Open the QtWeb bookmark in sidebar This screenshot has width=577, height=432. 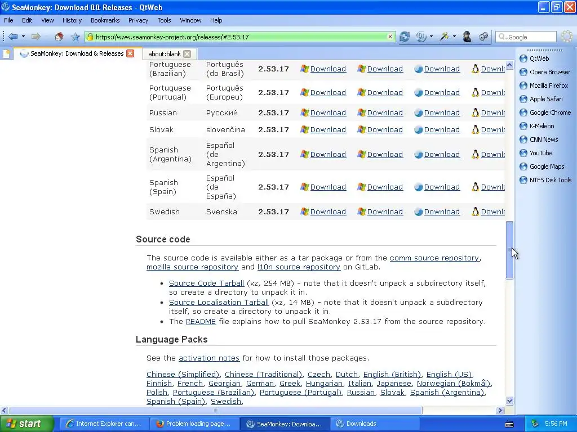(x=534, y=58)
